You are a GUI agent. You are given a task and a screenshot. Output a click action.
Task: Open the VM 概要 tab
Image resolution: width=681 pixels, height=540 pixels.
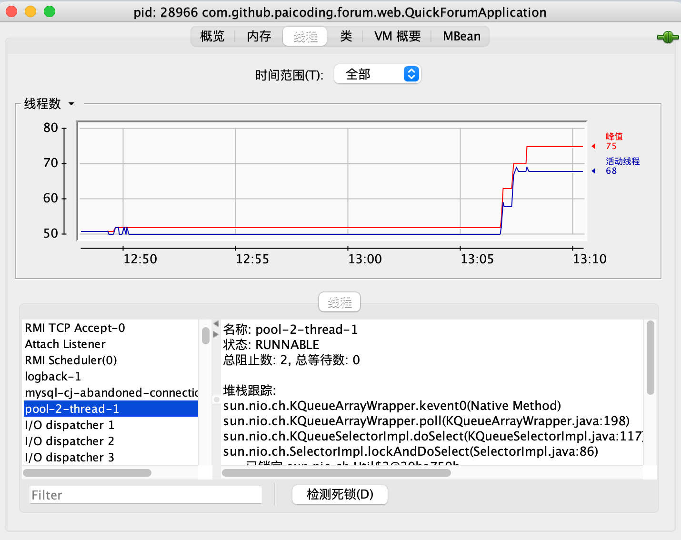(397, 36)
